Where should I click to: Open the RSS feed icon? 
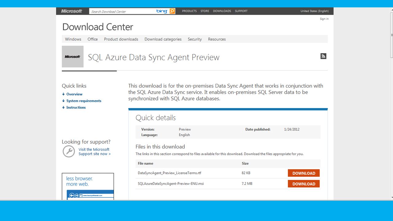point(323,56)
